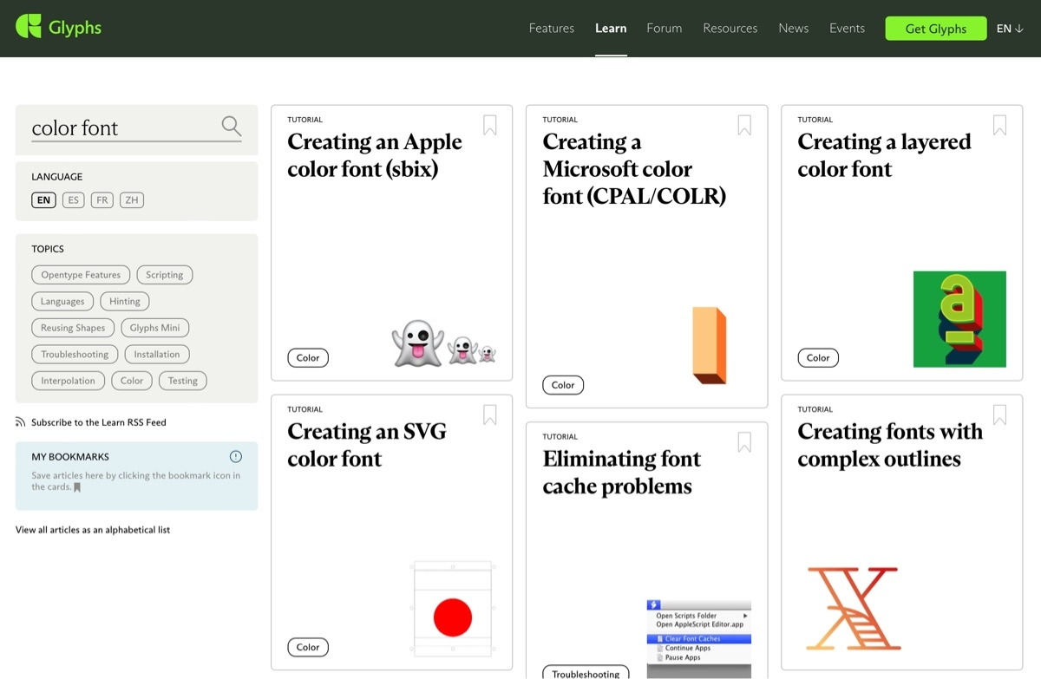Screen dimensions: 1041x679
Task: Open Creating an Apple color font (sbix)
Action: click(x=375, y=155)
